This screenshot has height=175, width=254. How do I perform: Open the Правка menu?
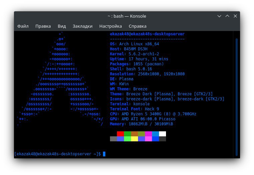[x=43, y=26]
